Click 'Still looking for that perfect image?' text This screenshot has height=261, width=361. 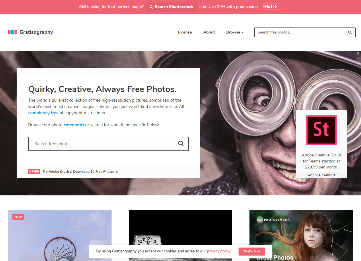112,7
